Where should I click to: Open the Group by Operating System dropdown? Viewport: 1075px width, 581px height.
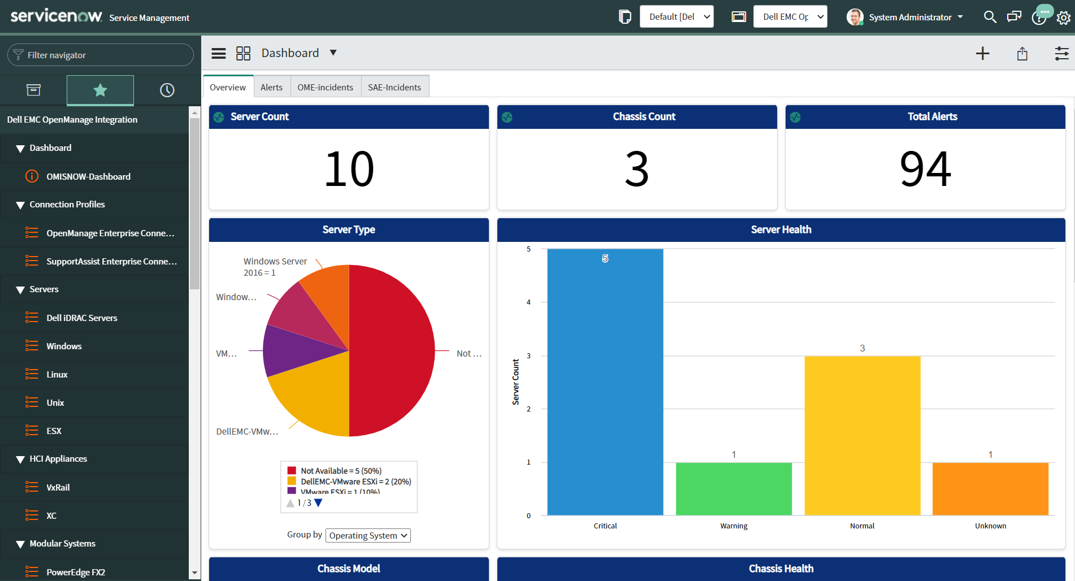coord(367,535)
